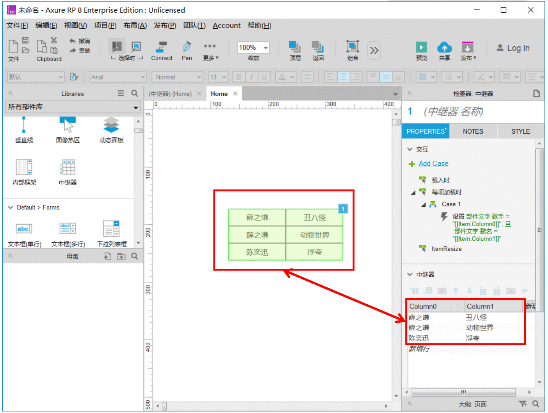Viewport: 548px width, 413px height.
Task: Toggle italic formatting
Action: pyautogui.click(x=251, y=77)
